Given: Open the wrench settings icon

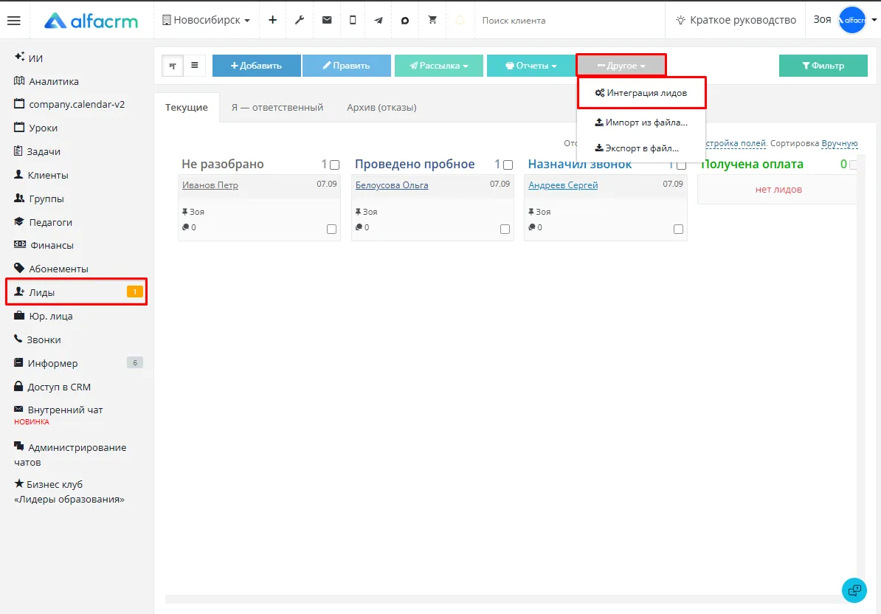Looking at the screenshot, I should 300,20.
